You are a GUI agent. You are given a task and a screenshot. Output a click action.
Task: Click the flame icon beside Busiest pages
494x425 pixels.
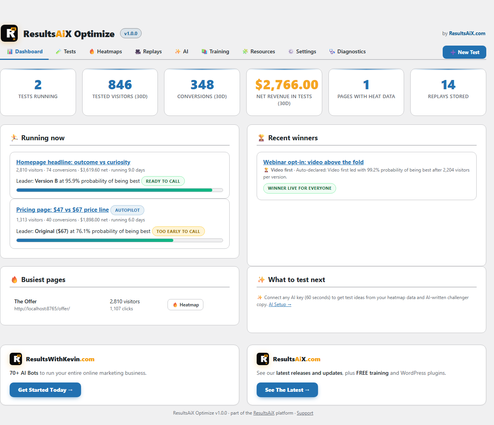coord(14,280)
